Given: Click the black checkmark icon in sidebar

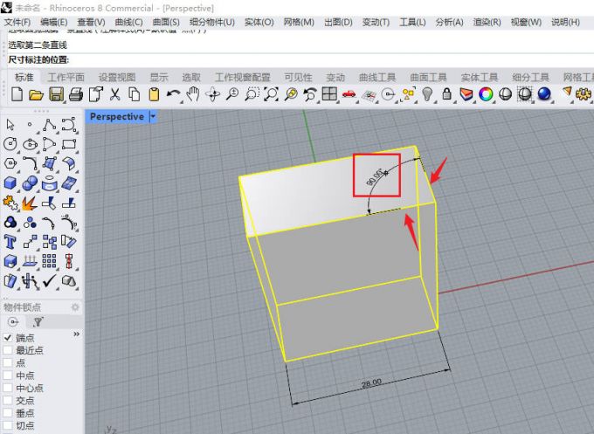Looking at the screenshot, I should coord(49,281).
